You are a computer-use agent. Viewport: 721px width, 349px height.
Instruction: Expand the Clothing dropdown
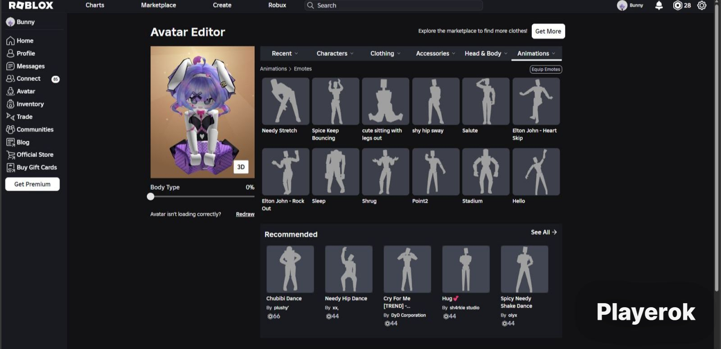click(x=385, y=54)
